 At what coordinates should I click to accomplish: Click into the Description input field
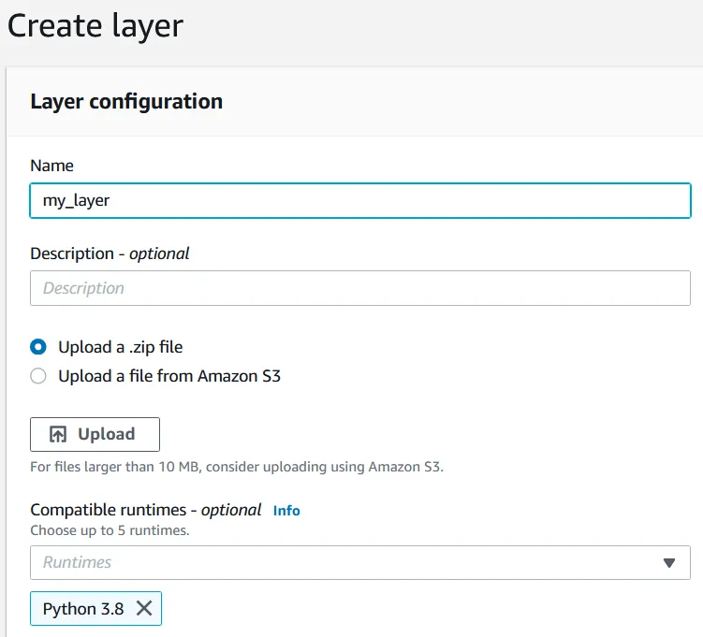(360, 288)
